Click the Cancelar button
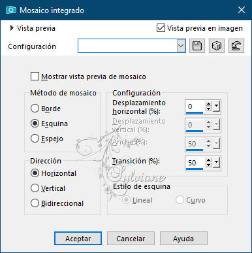This screenshot has height=253, width=252. pos(131,239)
